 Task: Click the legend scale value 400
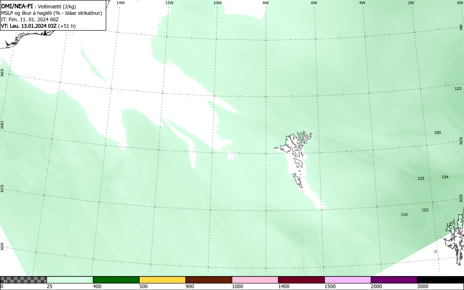point(97,286)
